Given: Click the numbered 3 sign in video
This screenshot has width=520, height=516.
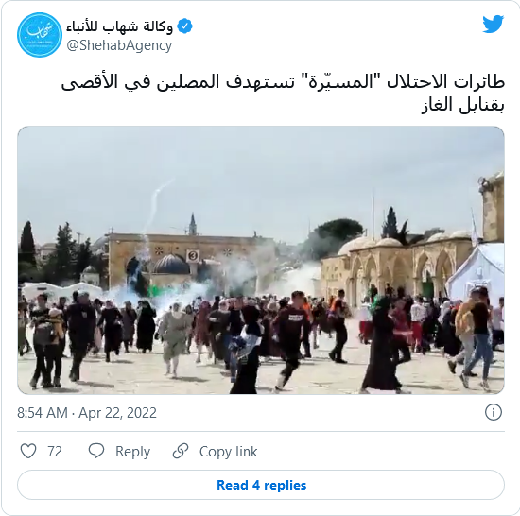Looking at the screenshot, I should pos(193,256).
